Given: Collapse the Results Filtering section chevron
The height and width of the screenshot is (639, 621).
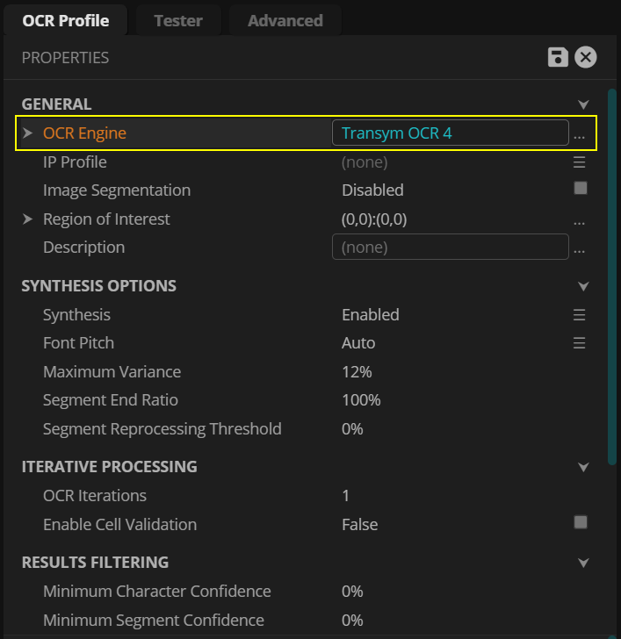Looking at the screenshot, I should click(x=583, y=563).
